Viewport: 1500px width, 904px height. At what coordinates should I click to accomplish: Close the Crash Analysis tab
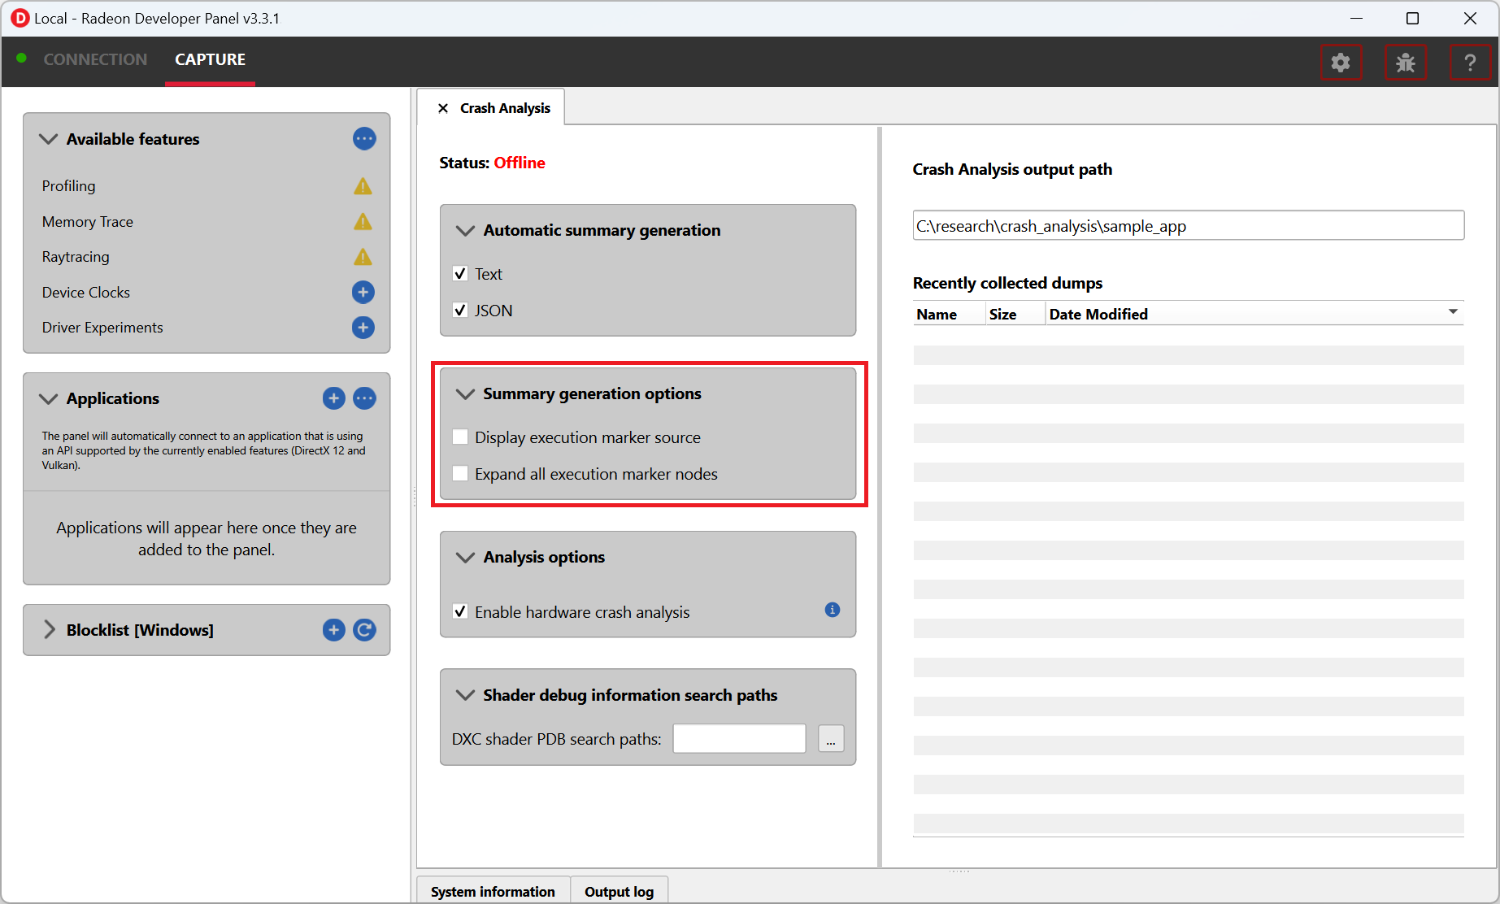(443, 108)
